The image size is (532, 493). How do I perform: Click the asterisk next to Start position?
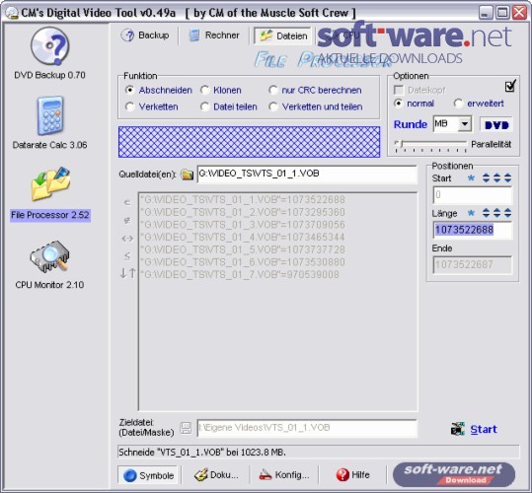(471, 177)
